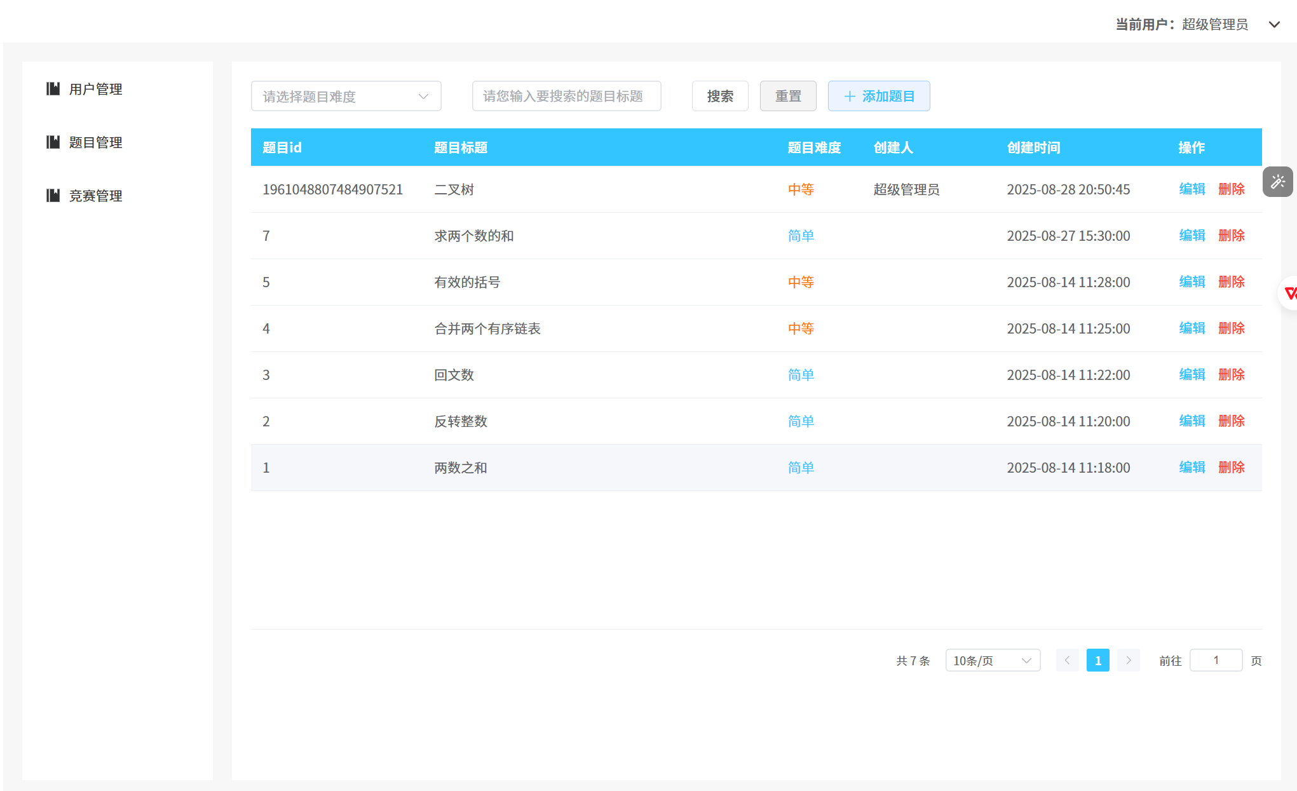Click the magic wand floating icon
Screen dimensions: 1297x791
1277,182
